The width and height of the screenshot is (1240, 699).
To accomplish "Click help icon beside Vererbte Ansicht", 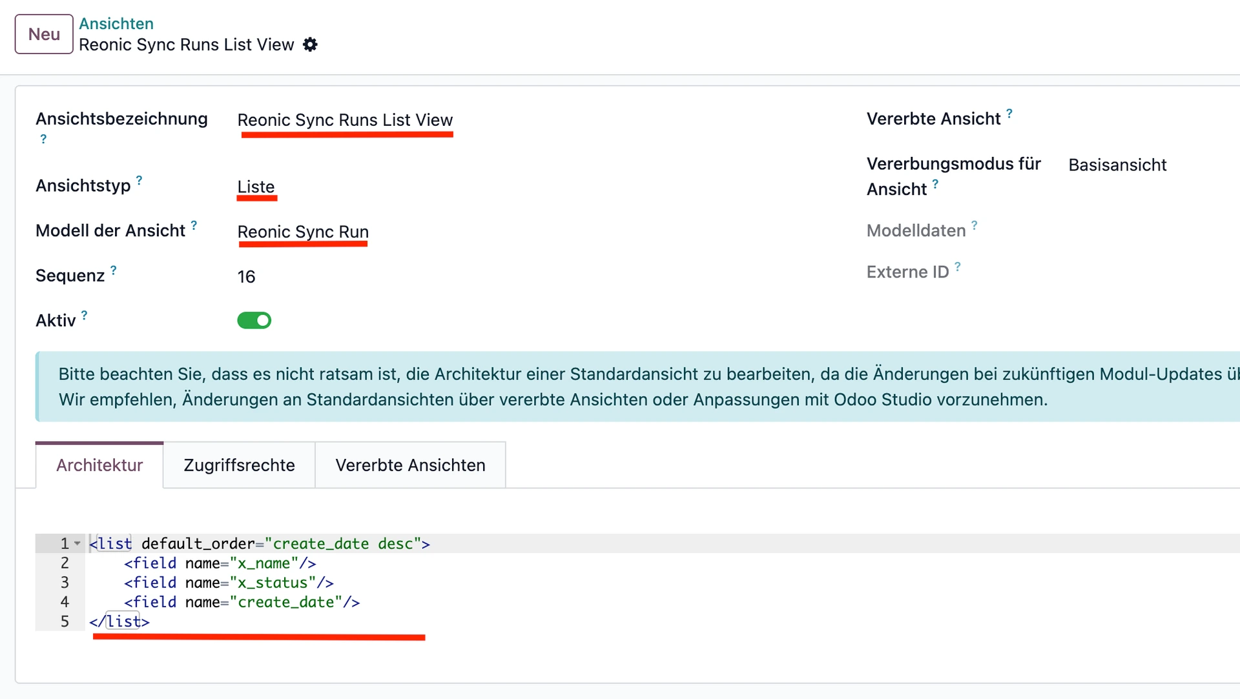I will pos(1009,113).
